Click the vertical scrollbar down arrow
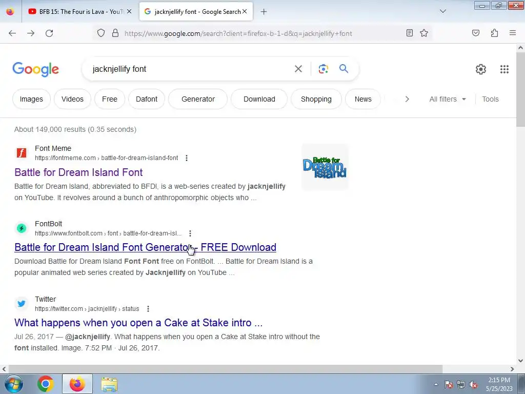525x394 pixels. click(520, 361)
